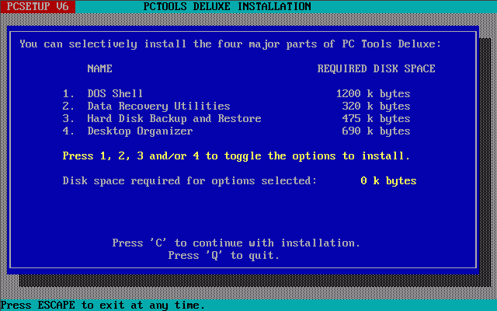
Task: Click the yellow toggle options instruction
Action: (236, 155)
